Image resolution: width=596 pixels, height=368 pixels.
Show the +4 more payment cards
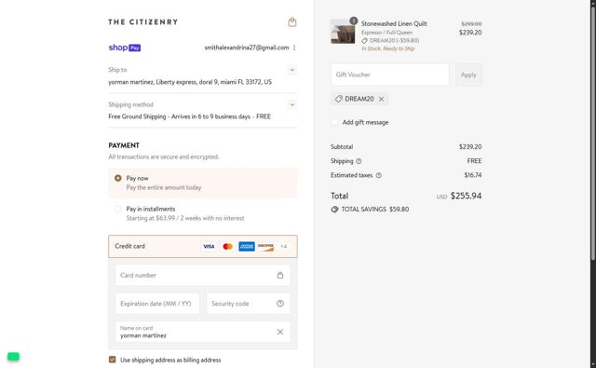pyautogui.click(x=283, y=246)
